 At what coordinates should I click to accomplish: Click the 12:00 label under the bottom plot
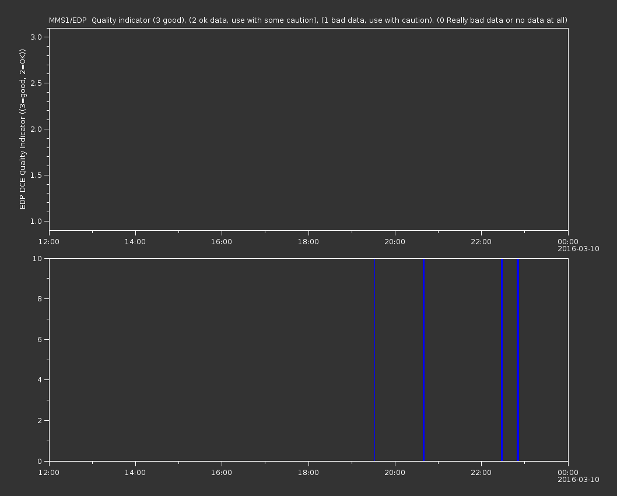point(49,473)
